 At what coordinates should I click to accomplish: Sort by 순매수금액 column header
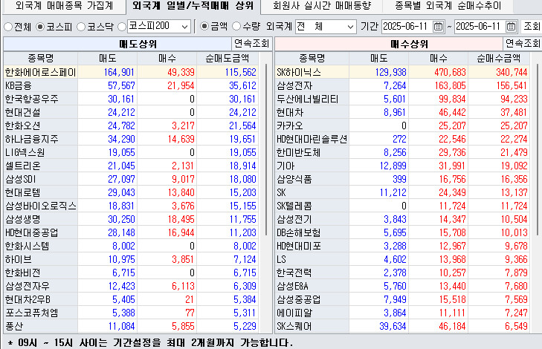(498, 59)
